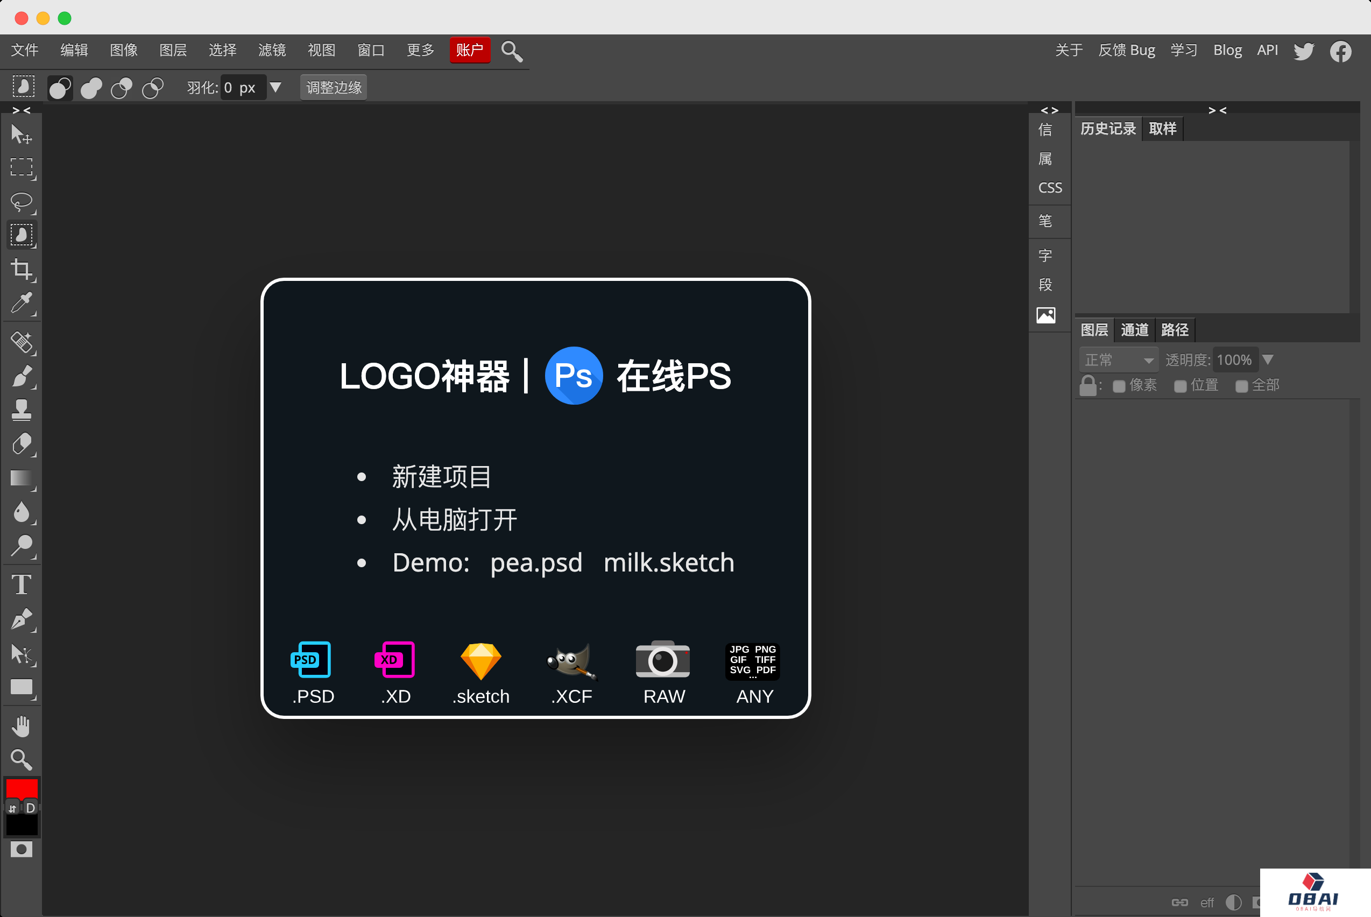Click the search magnifier in menu bar
The image size is (1371, 917).
pos(512,52)
